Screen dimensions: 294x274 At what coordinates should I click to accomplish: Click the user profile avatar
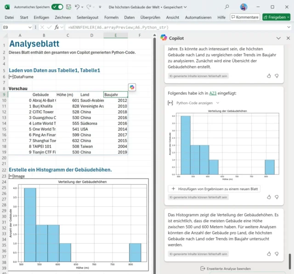click(243, 7)
